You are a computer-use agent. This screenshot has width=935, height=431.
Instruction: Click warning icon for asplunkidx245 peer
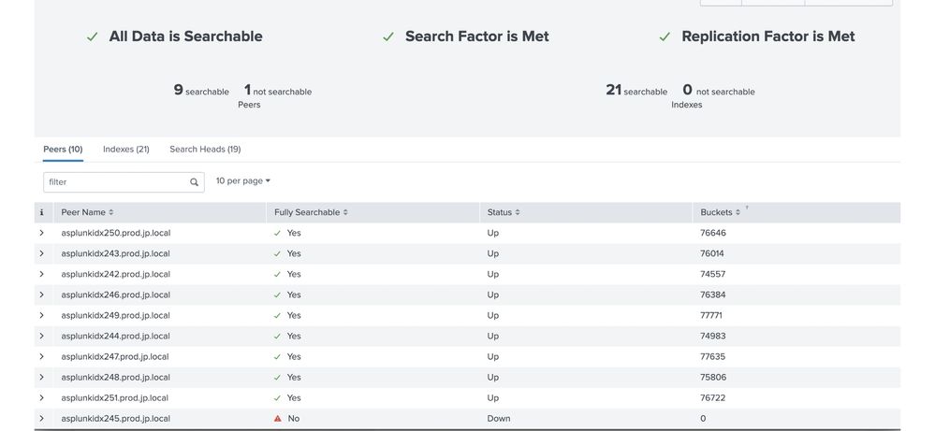tap(278, 419)
